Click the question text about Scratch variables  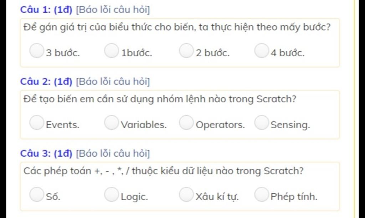[x=160, y=99]
